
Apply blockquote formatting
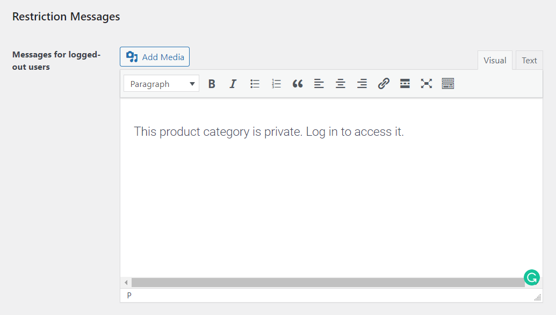pos(298,84)
